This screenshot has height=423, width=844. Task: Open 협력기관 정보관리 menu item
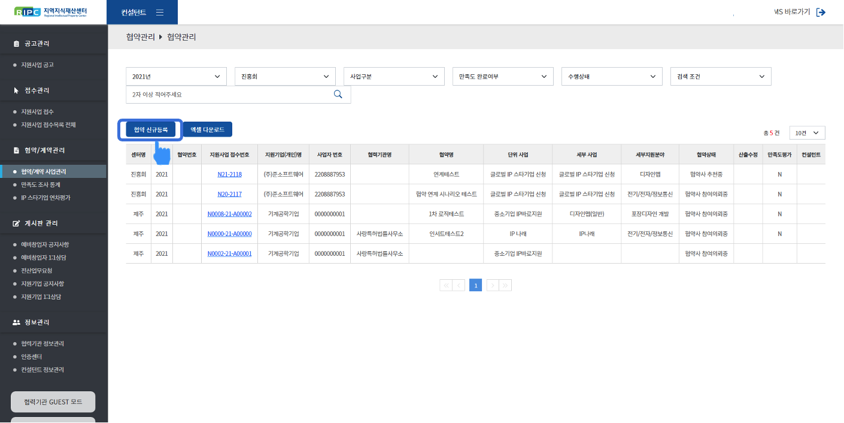pyautogui.click(x=42, y=344)
